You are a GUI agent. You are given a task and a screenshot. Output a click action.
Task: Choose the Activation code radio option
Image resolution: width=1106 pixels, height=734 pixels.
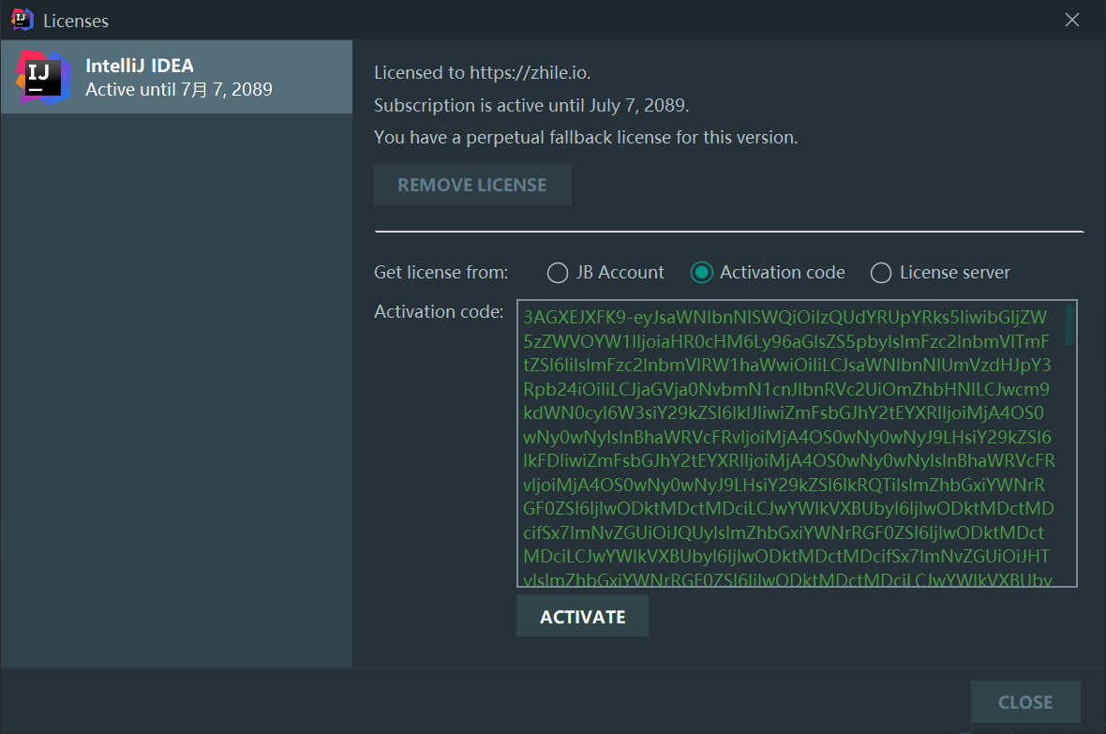pos(701,273)
